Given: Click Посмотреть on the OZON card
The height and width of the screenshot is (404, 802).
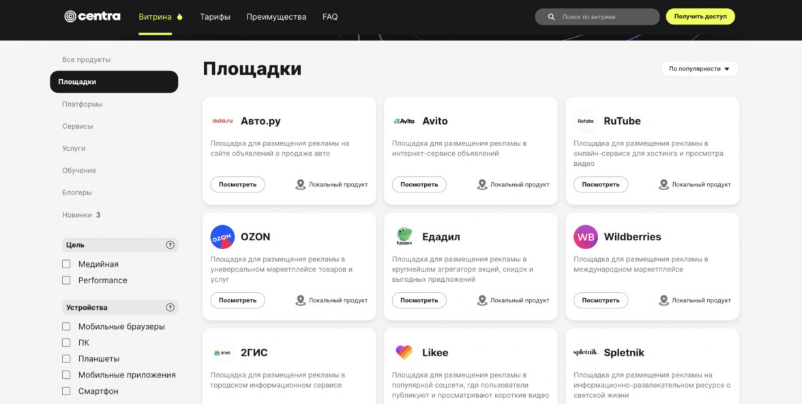Looking at the screenshot, I should point(238,300).
